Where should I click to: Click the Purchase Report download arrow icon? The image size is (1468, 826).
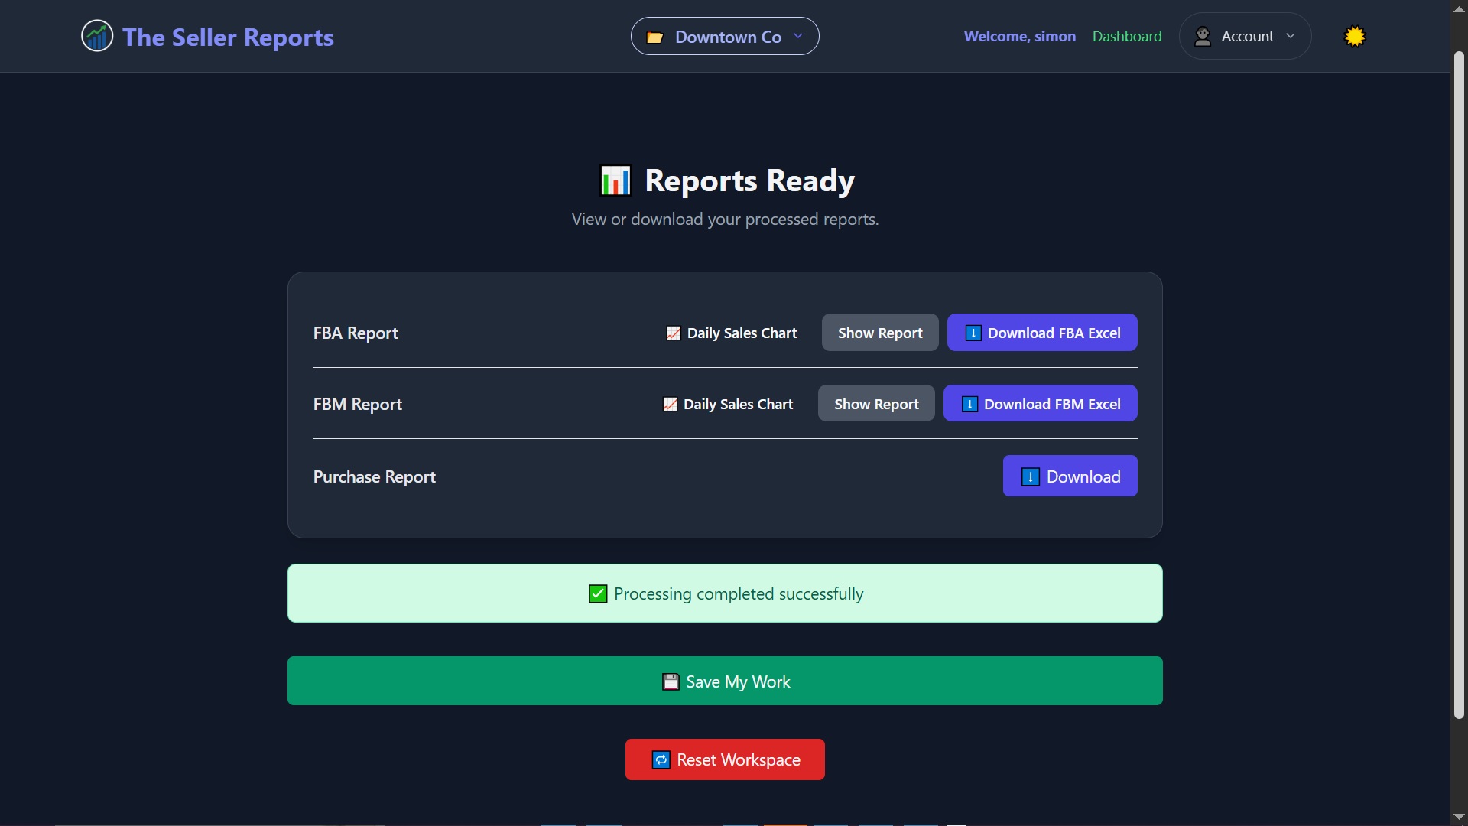[x=1030, y=476]
